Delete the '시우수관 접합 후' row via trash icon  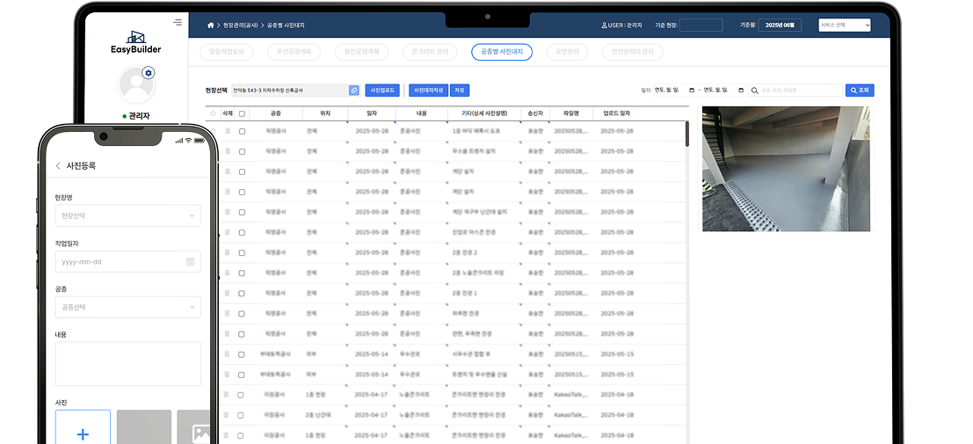coord(228,354)
